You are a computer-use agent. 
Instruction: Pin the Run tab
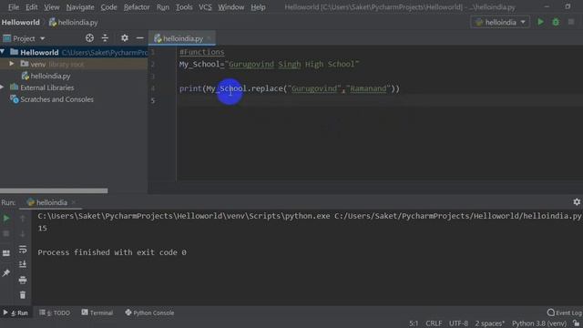6,273
